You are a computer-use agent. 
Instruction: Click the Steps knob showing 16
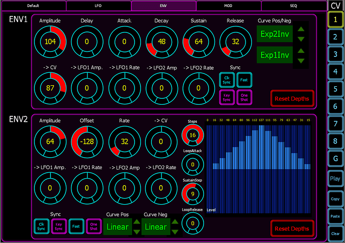click(x=192, y=135)
